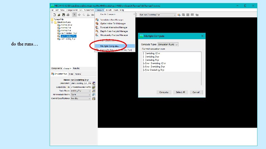Image resolution: width=266 pixels, height=149 pixels.
Task: Switch to the Components tab
Action: click(57, 68)
